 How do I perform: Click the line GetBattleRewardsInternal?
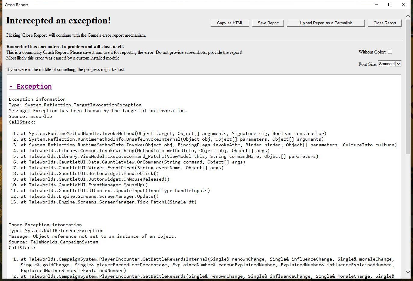pos(207,265)
